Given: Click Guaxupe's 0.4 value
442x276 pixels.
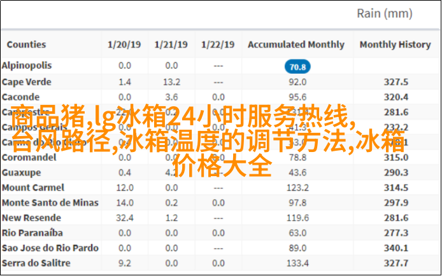Looking at the screenshot, I should [125, 172].
